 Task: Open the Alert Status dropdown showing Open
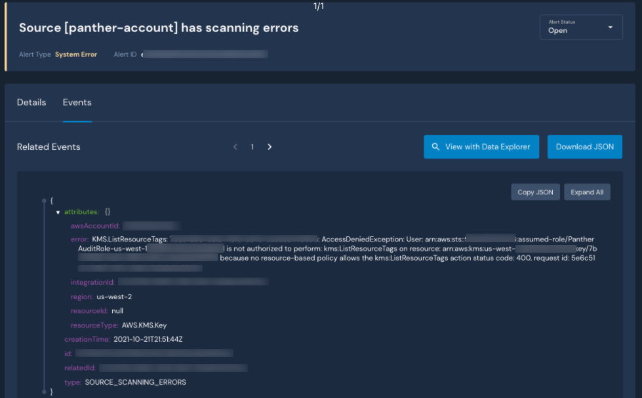pyautogui.click(x=581, y=27)
